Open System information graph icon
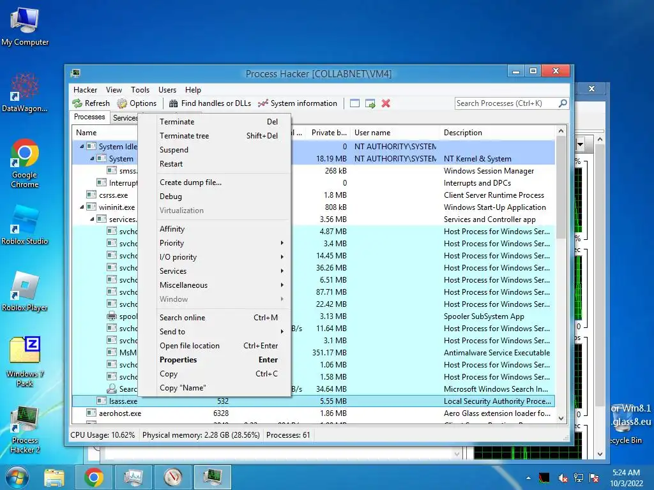The height and width of the screenshot is (490, 654). pos(262,103)
